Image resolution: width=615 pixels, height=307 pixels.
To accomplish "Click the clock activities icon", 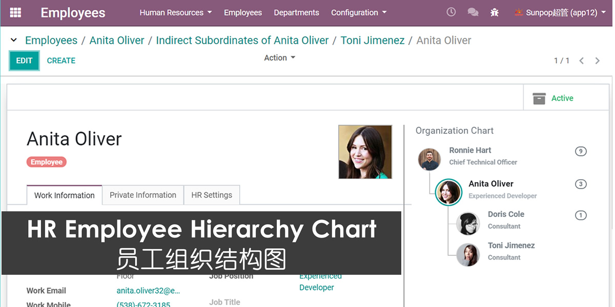I will pos(451,12).
